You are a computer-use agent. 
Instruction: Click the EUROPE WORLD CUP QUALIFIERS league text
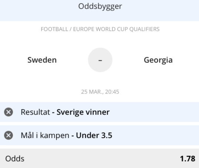pos(116,29)
